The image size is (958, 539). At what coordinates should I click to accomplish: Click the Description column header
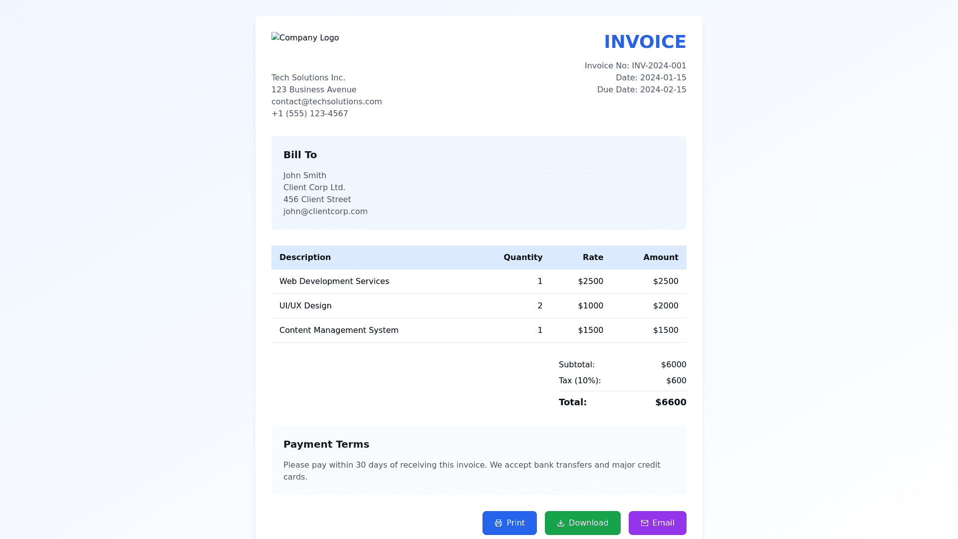coord(305,258)
